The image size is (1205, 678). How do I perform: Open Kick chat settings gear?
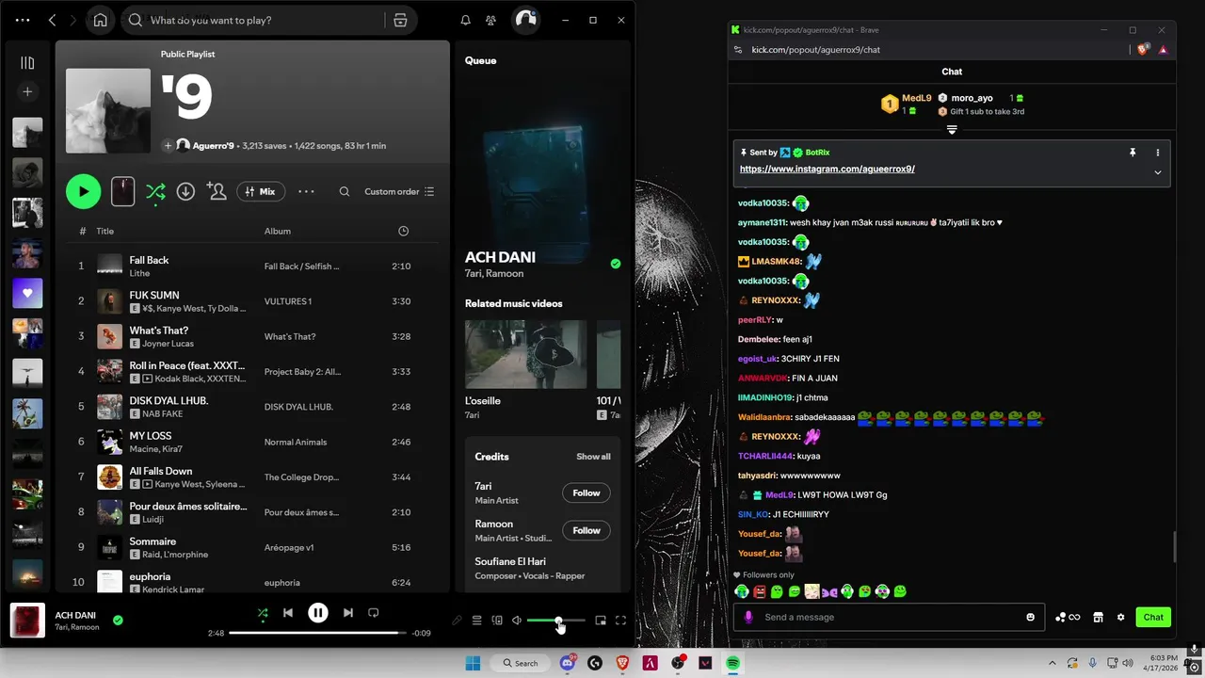tap(1120, 617)
